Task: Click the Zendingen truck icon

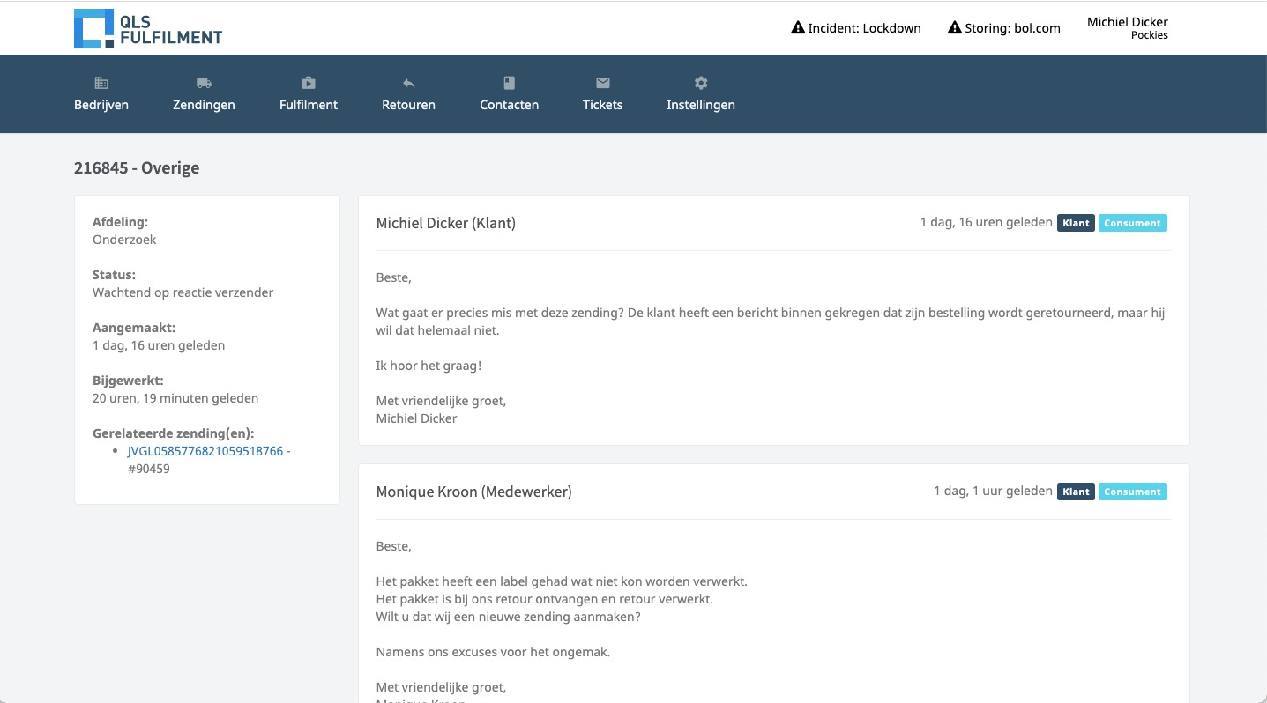Action: point(204,83)
